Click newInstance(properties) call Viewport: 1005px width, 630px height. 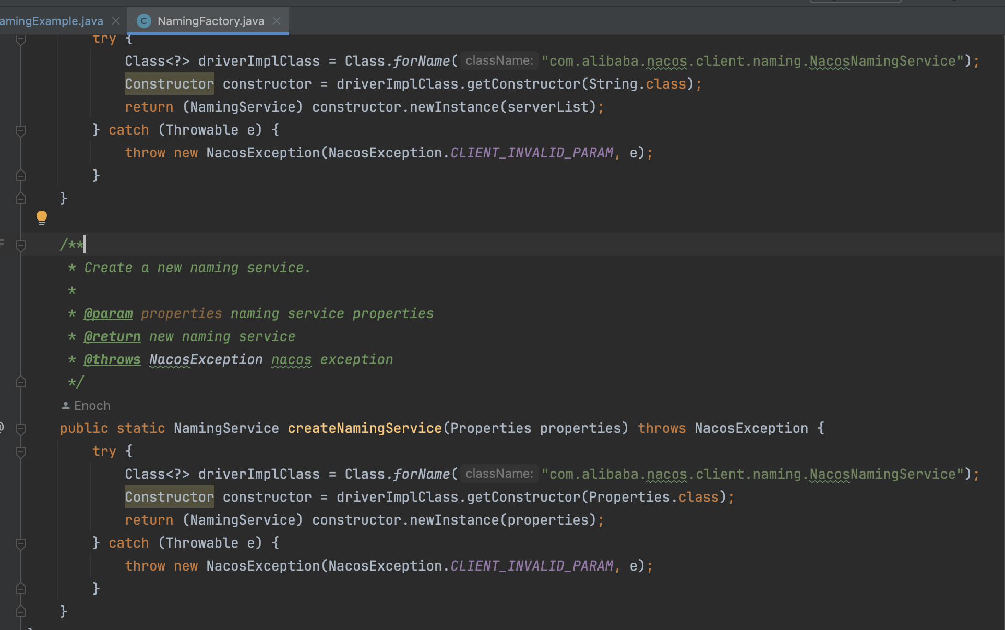pos(503,520)
